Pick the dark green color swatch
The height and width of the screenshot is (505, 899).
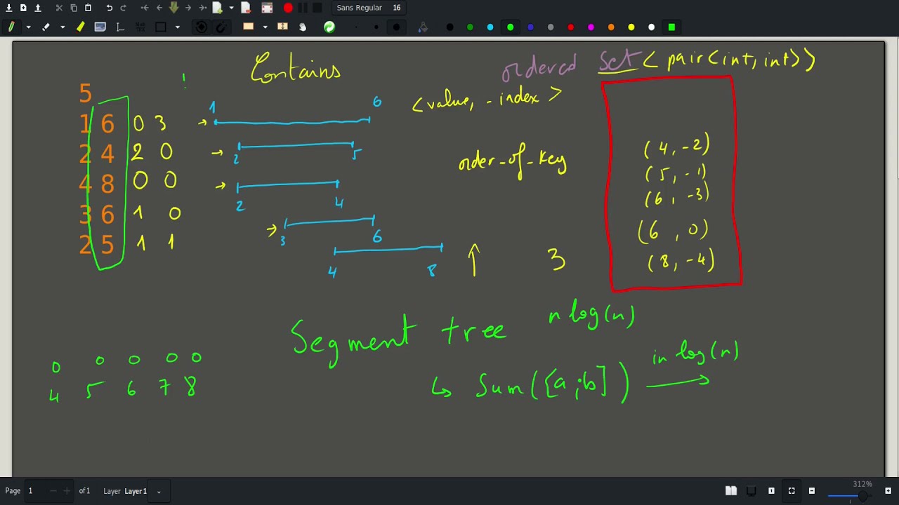(470, 27)
